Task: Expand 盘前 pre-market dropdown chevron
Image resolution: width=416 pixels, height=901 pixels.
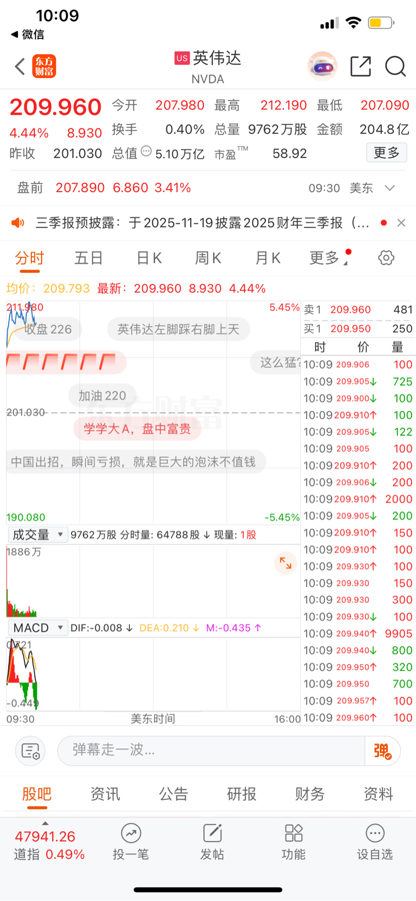Action: pyautogui.click(x=390, y=188)
